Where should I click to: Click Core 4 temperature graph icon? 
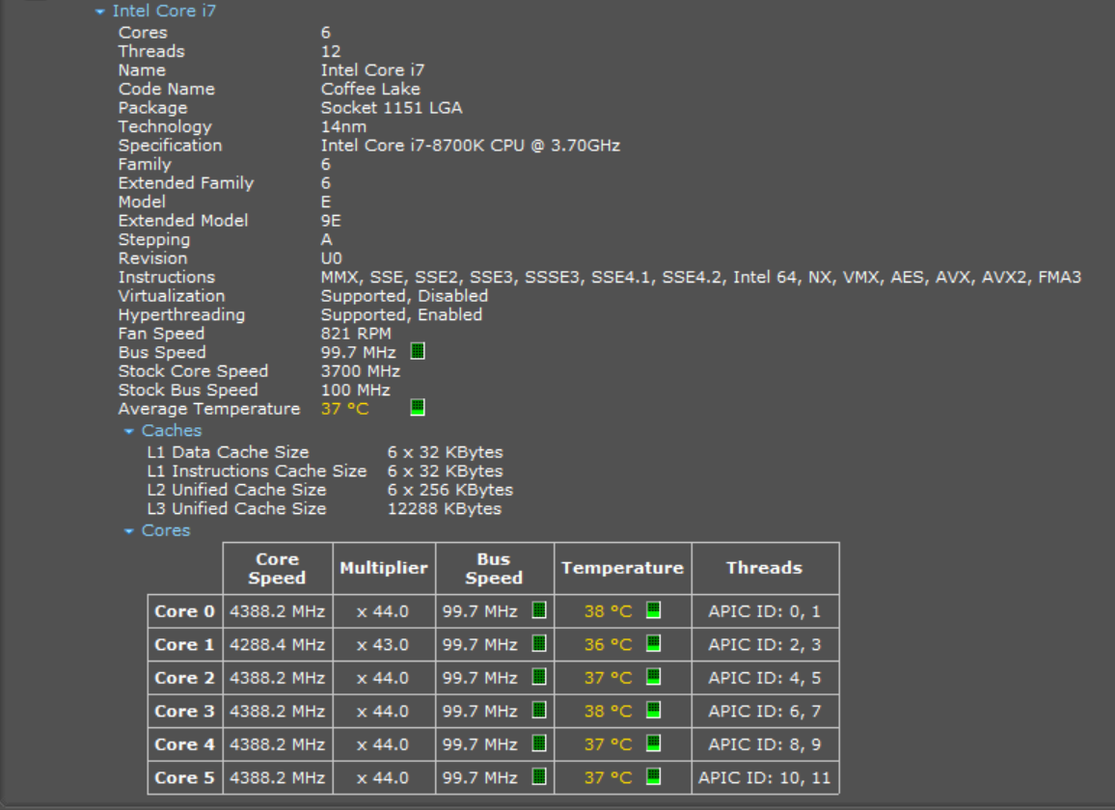(x=654, y=743)
